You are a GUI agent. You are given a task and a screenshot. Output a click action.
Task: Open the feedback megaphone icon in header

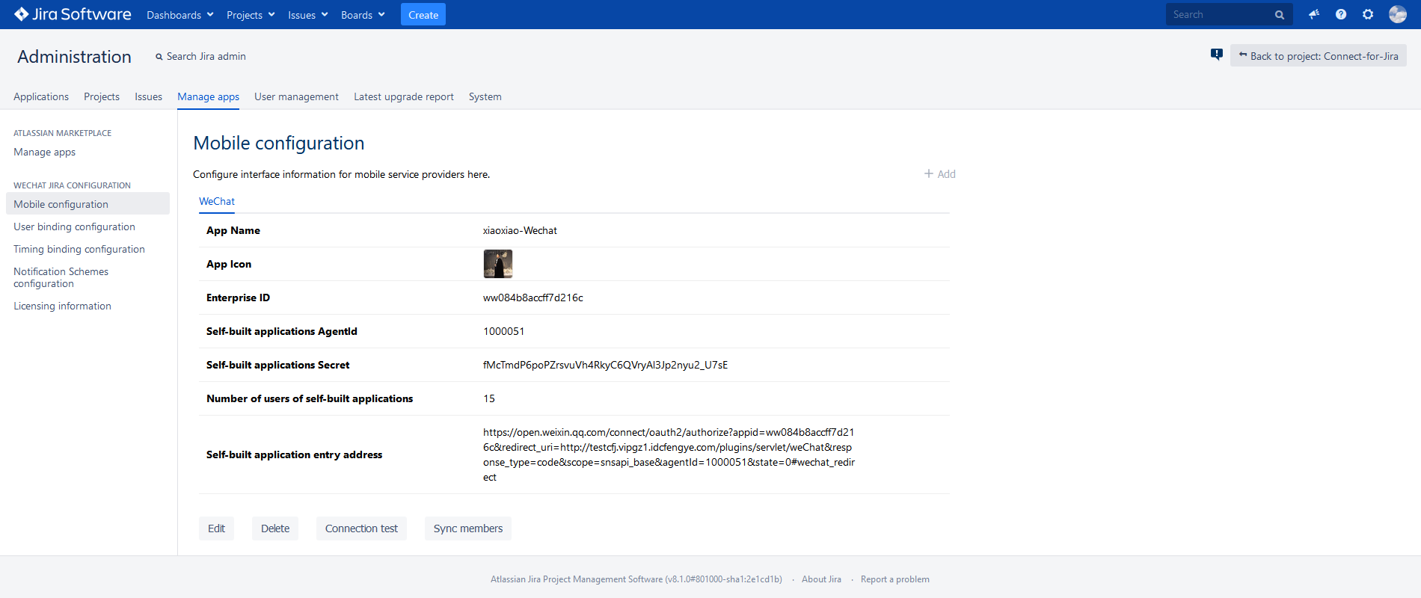tap(1314, 14)
